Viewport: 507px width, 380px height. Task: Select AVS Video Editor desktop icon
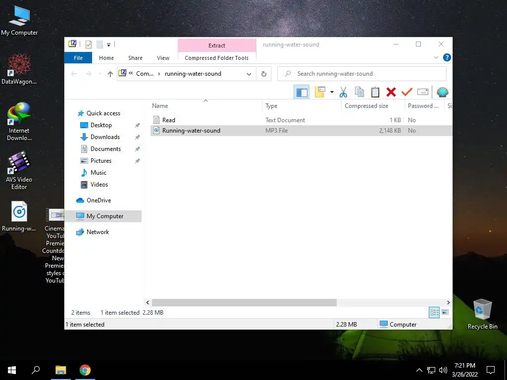pos(19,170)
